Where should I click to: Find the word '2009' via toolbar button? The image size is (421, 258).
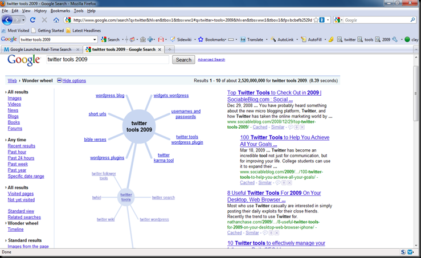tap(383, 39)
